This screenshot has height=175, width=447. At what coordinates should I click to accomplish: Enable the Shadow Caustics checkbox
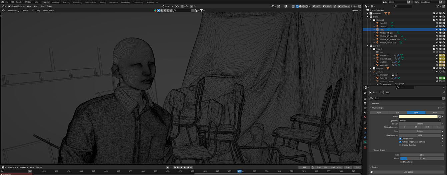point(400,145)
